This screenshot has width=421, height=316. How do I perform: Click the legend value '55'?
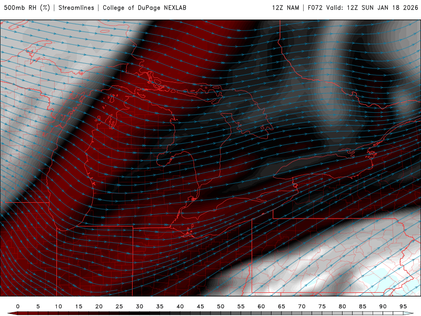[241, 307]
